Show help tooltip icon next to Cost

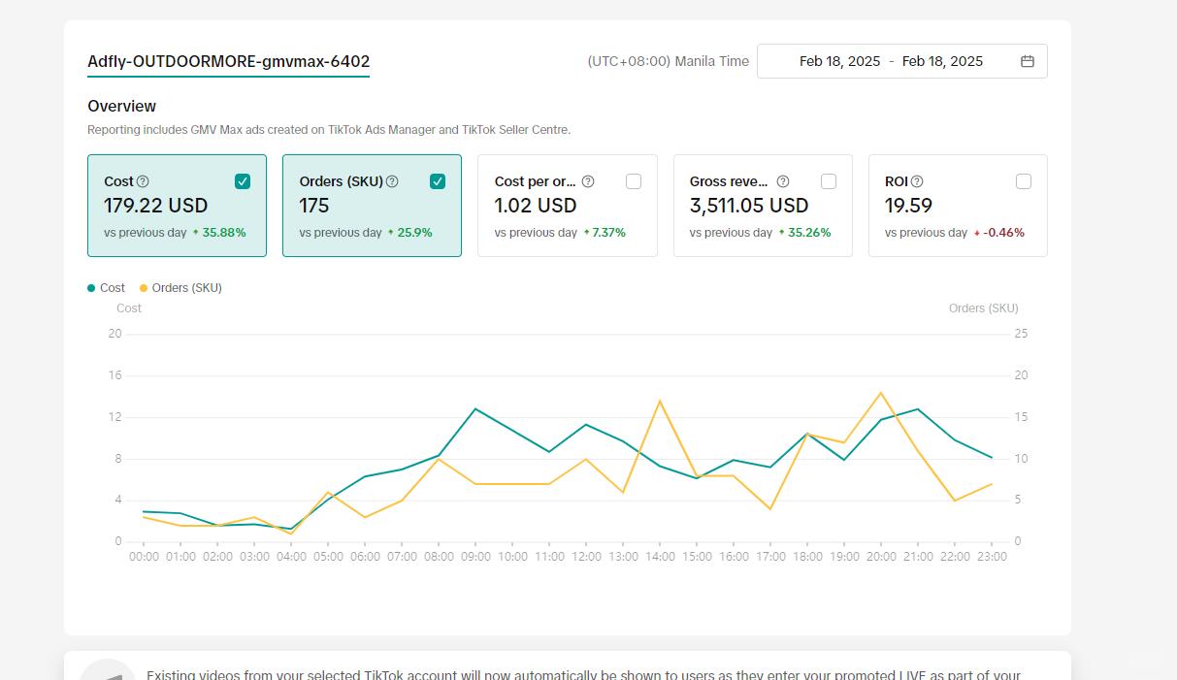click(x=143, y=181)
